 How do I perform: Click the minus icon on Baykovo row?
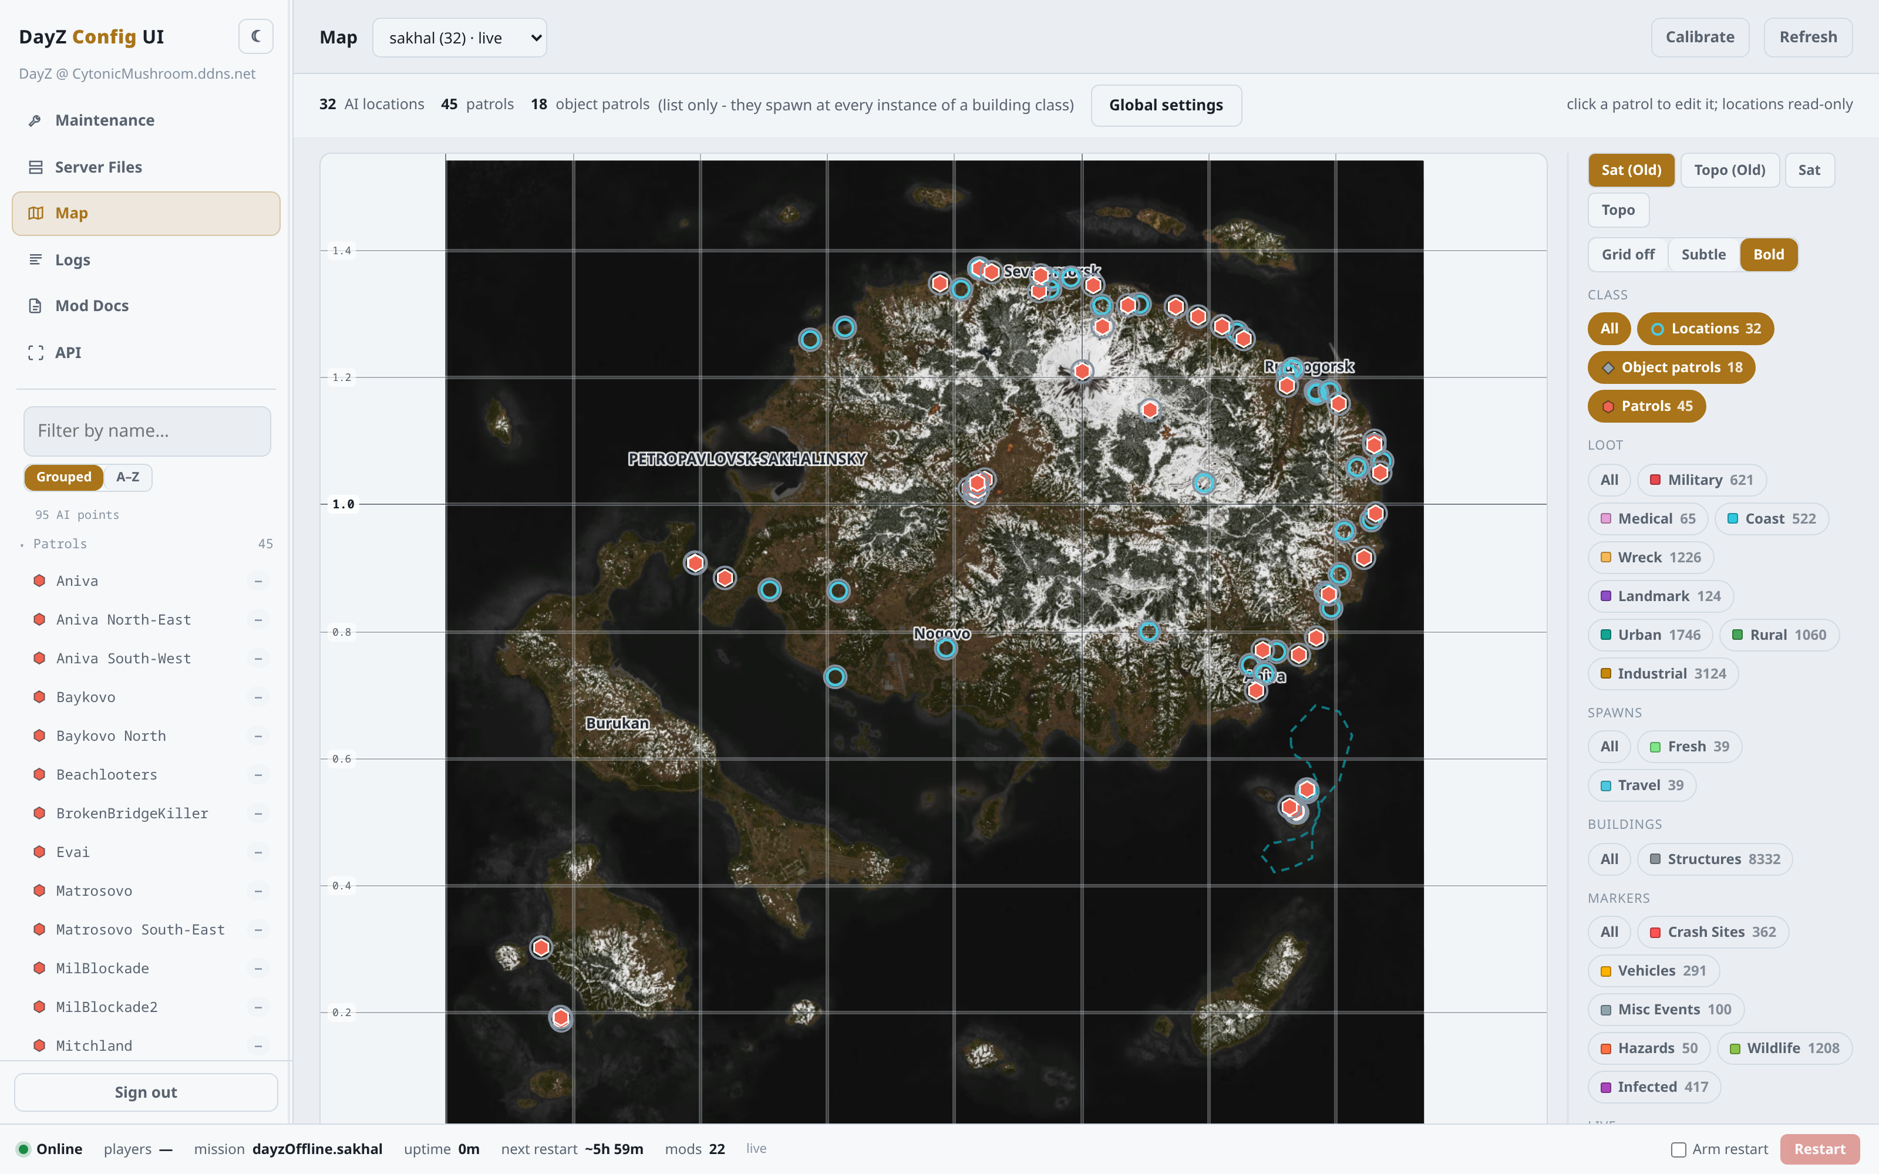258,697
